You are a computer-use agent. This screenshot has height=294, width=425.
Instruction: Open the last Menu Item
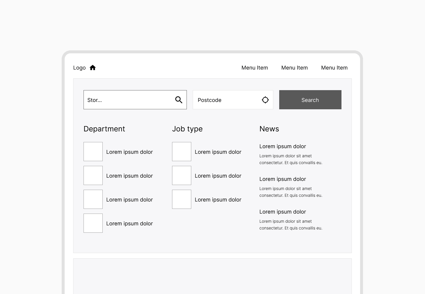tap(334, 68)
